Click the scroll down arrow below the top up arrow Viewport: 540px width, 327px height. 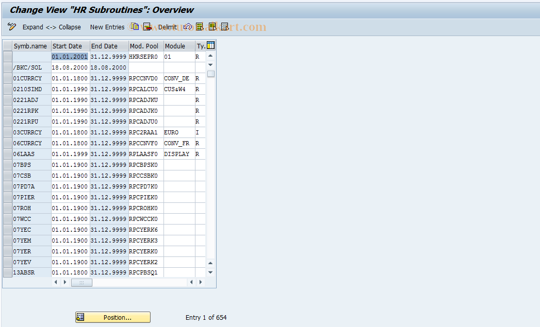(210, 65)
